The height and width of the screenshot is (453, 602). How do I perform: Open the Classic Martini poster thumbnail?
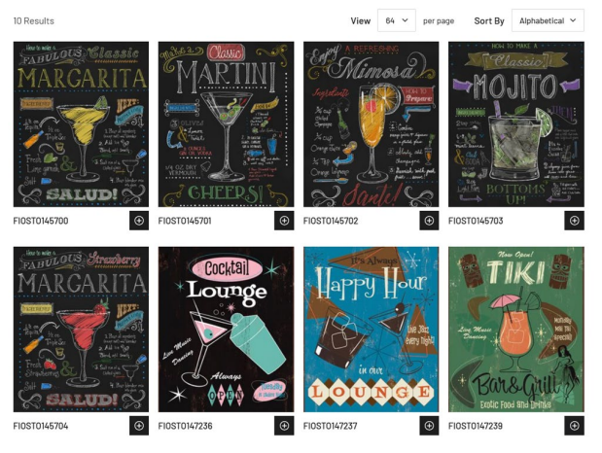227,124
